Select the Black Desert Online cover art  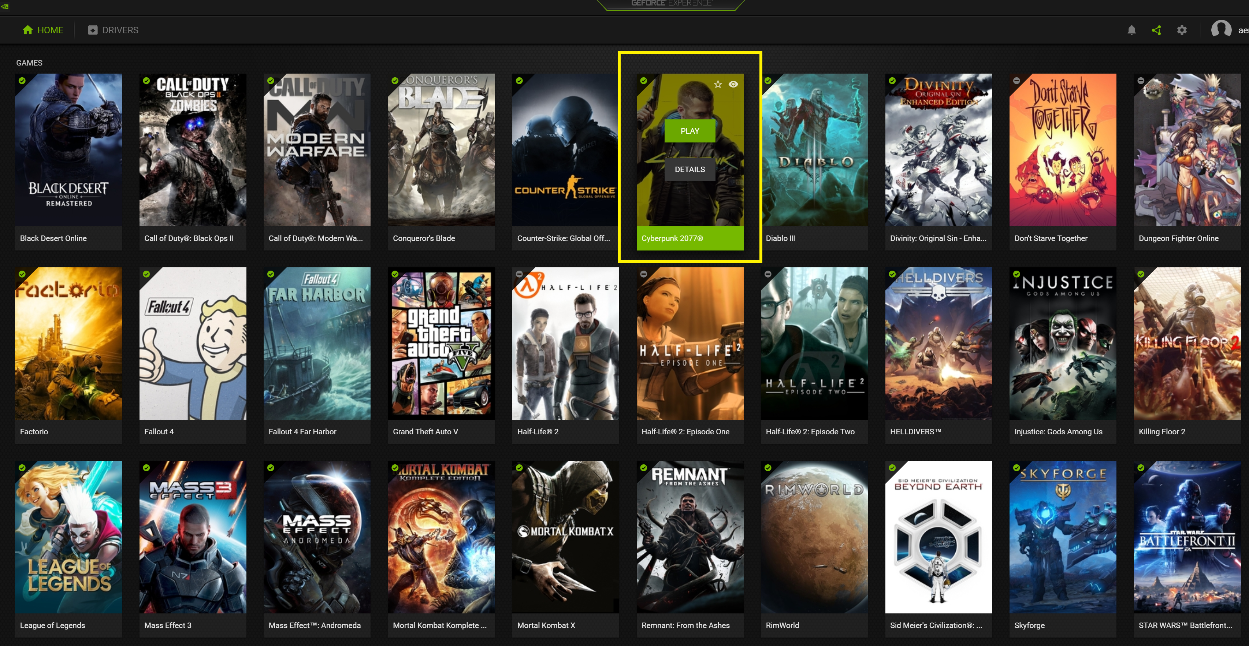pyautogui.click(x=68, y=150)
